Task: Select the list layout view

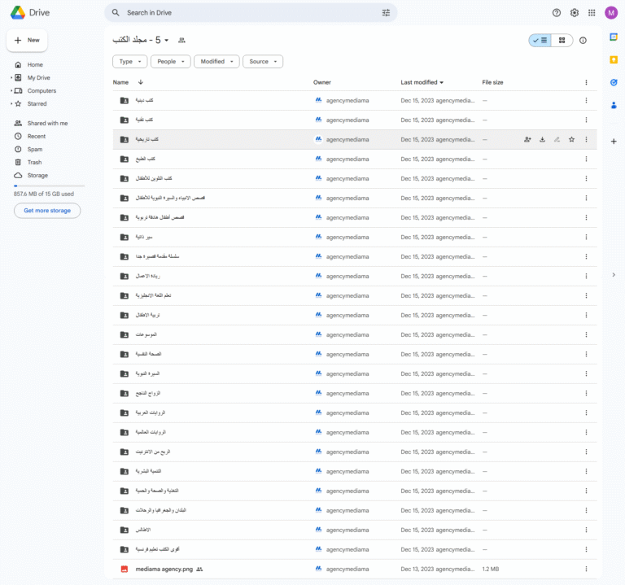Action: tap(540, 40)
